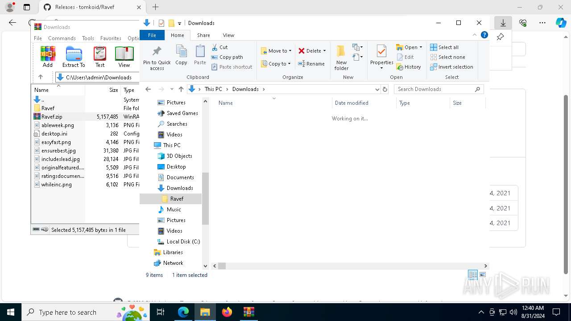Click Select none in the ribbon
Viewport: 571px width, 321px height.
pyautogui.click(x=447, y=57)
